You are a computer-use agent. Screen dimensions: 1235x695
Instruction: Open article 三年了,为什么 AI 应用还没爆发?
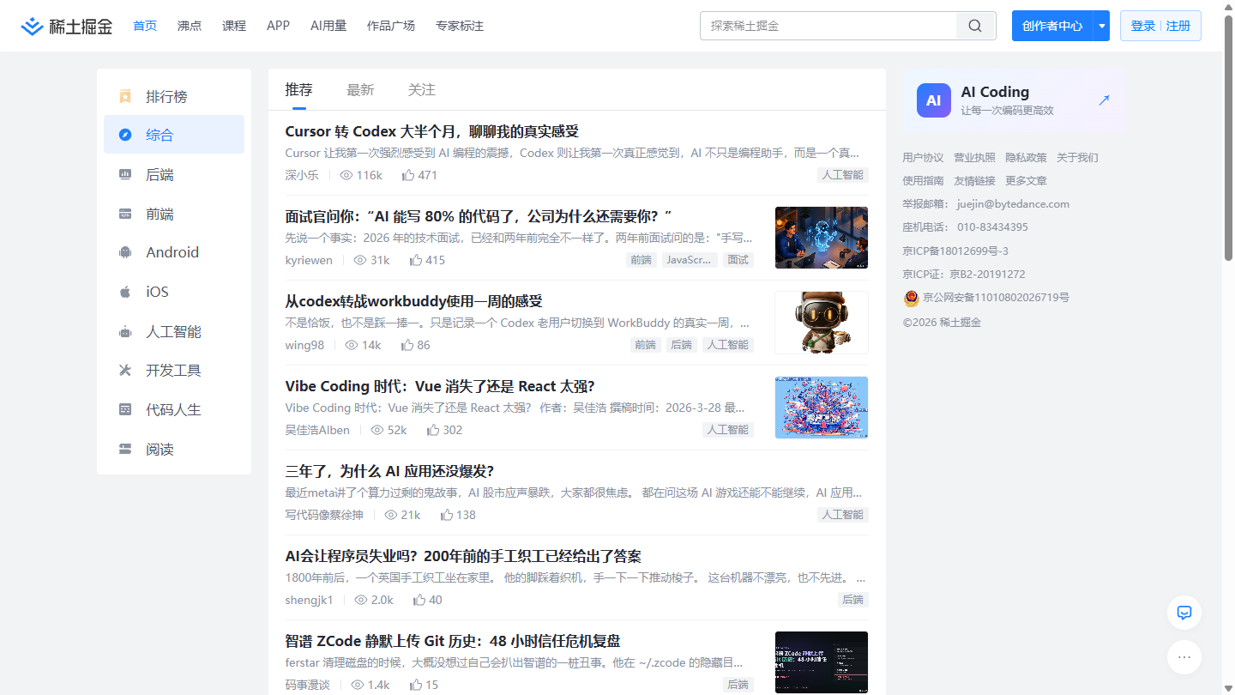tap(389, 471)
